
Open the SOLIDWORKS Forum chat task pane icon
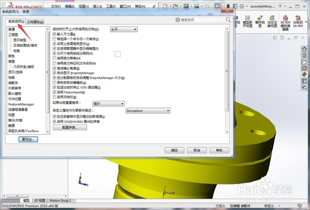click(304, 87)
